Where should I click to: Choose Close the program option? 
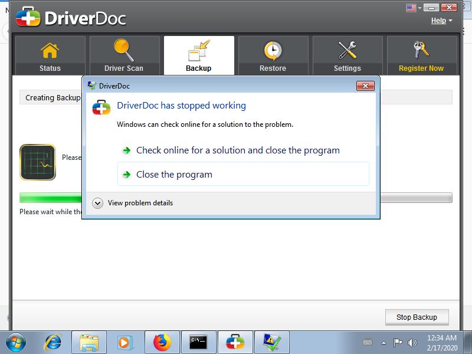243,174
